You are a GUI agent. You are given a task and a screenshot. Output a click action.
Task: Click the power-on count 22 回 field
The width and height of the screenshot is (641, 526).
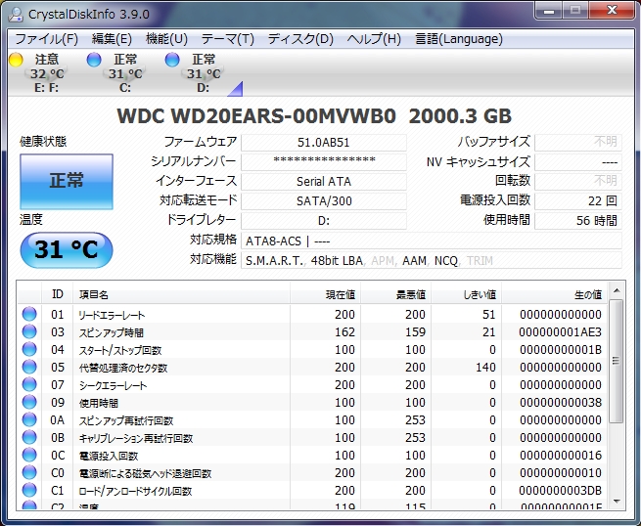pyautogui.click(x=578, y=201)
